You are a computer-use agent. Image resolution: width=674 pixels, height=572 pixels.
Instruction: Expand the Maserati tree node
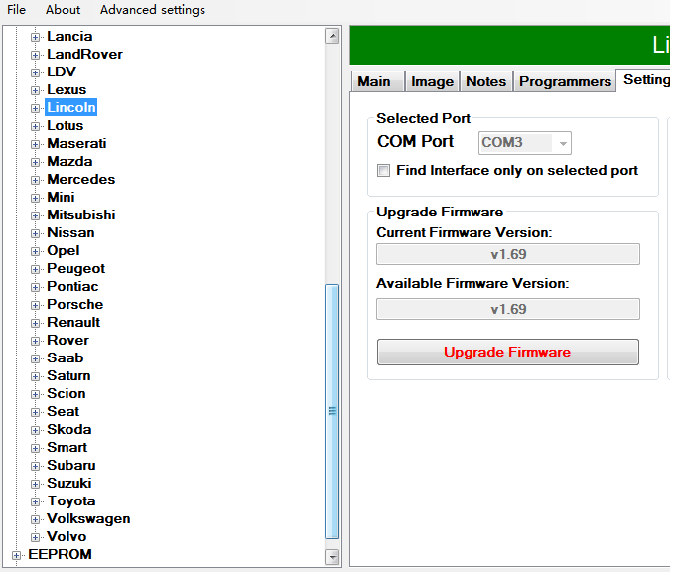coord(36,144)
